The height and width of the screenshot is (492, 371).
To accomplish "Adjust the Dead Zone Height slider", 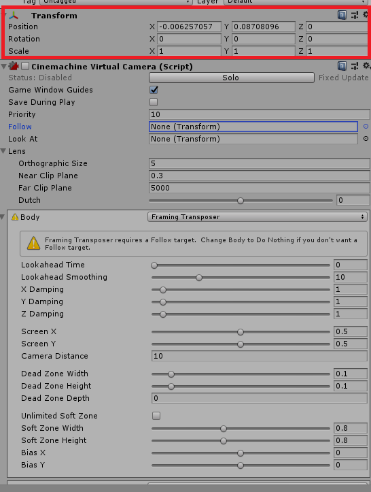I will point(241,386).
